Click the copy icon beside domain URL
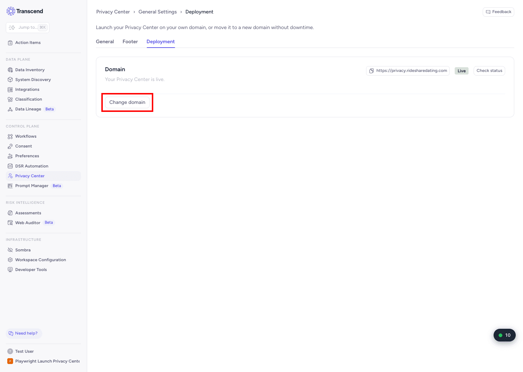The image size is (523, 372). point(372,71)
